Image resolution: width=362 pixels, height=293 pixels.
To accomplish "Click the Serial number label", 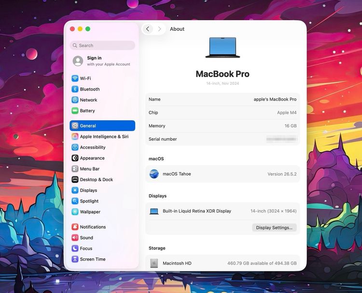I will click(163, 139).
